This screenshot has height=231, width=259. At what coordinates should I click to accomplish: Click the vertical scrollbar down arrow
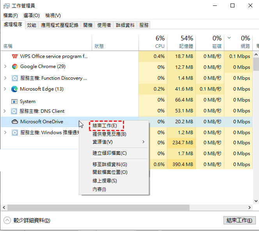(256, 201)
